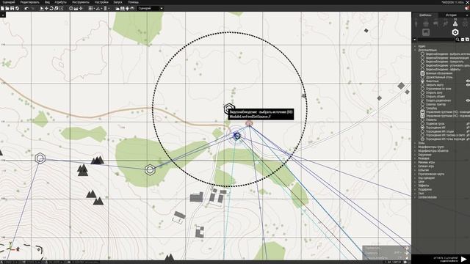Toggle the map view toolbar icon
This screenshot has height=264, width=470.
(x=123, y=8)
